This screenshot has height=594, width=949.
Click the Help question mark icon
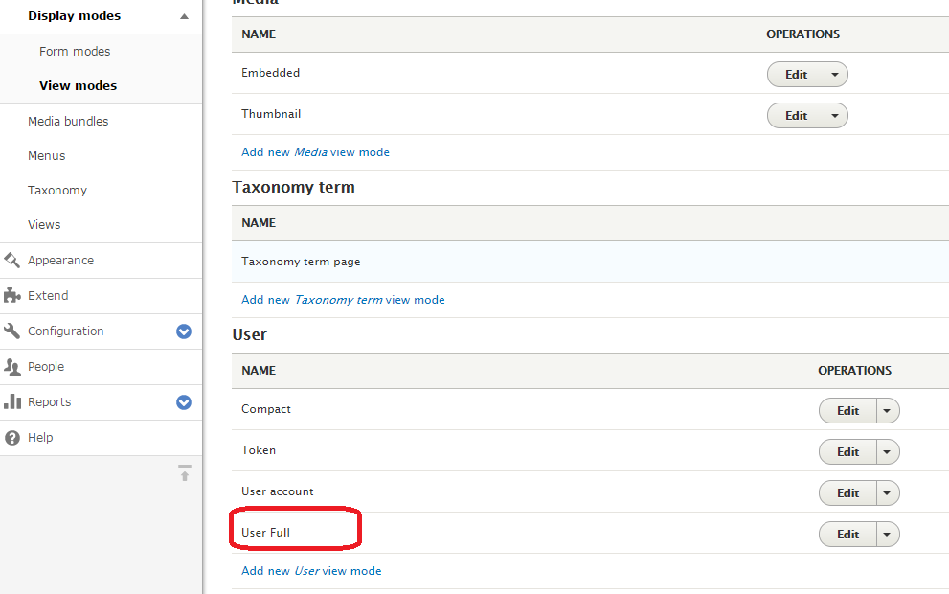(x=12, y=437)
